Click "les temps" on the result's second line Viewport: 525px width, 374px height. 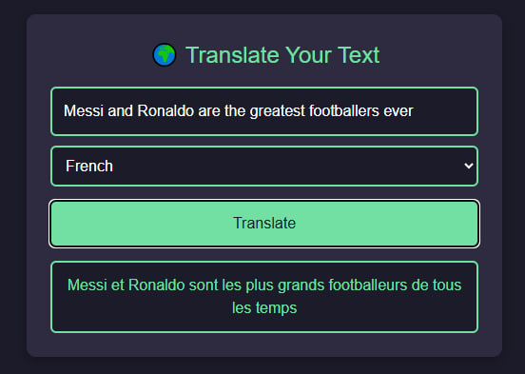pos(264,308)
